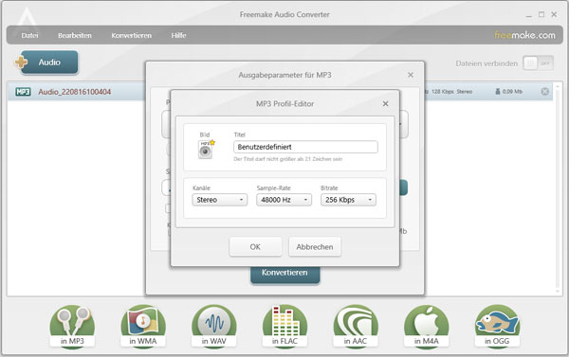Open the Datei menu

(x=29, y=35)
